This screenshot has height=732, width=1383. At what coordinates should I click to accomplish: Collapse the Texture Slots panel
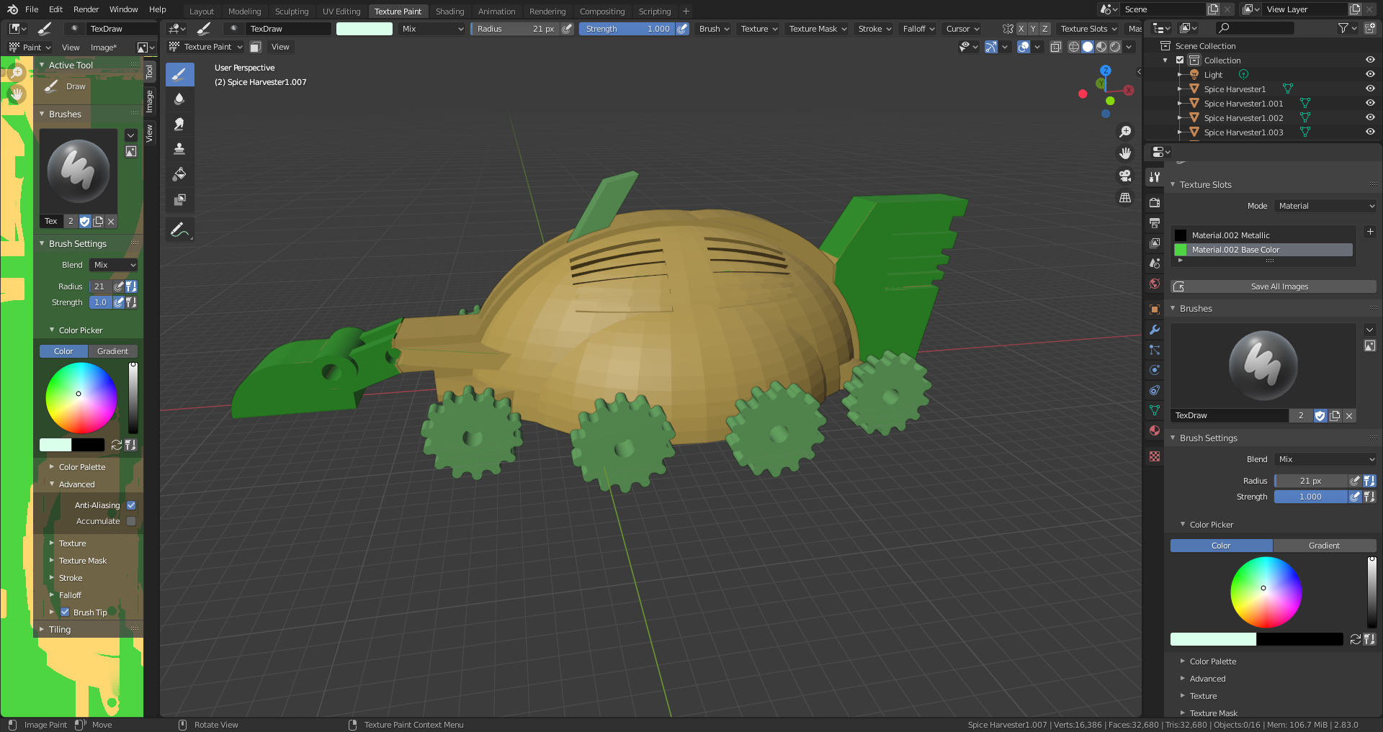1204,185
